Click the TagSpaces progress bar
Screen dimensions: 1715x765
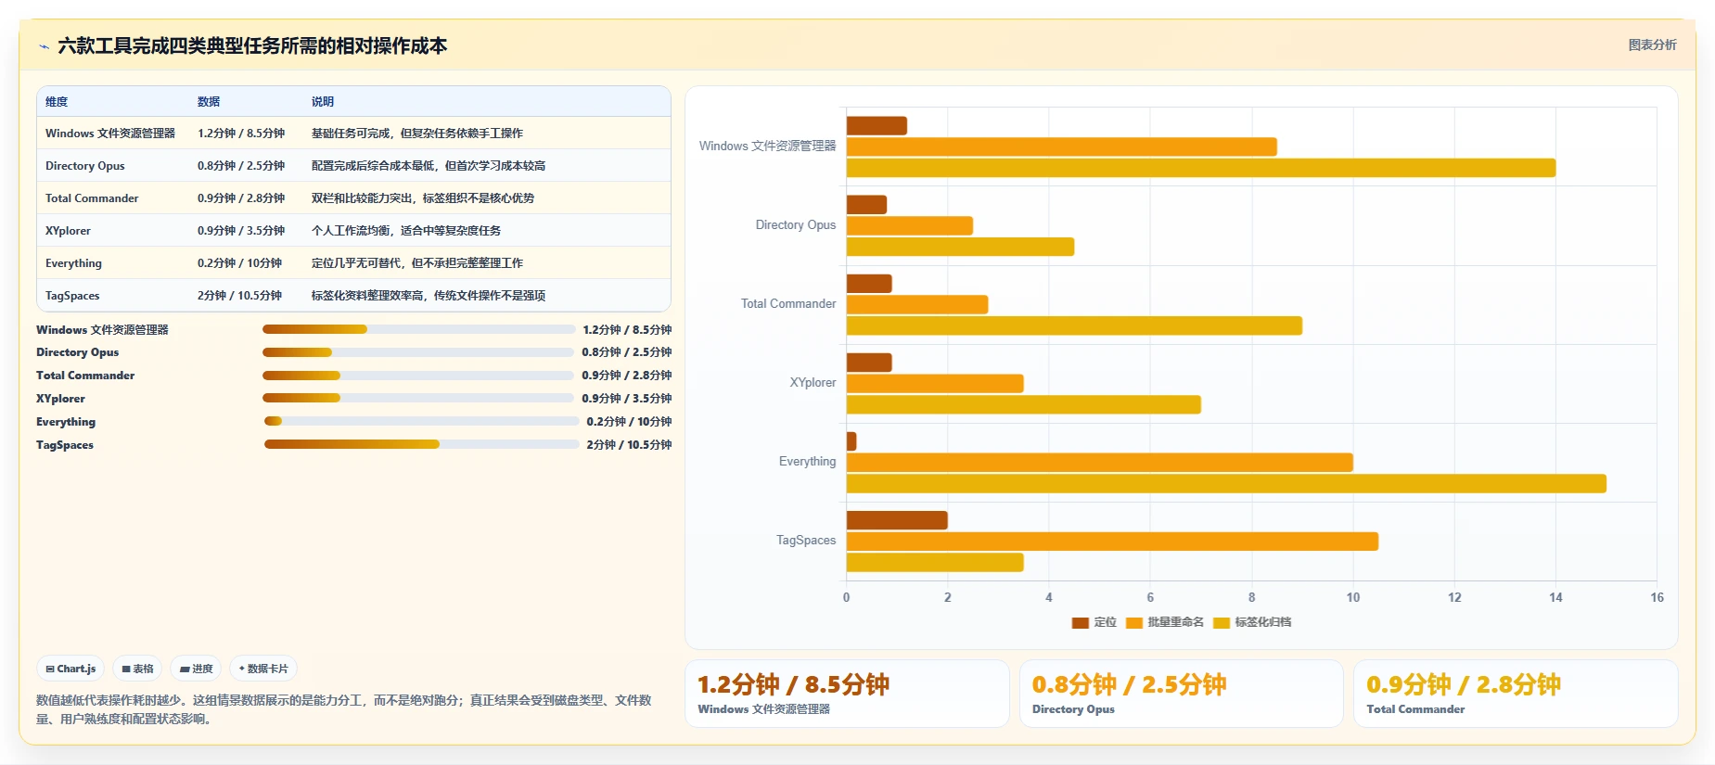point(421,444)
